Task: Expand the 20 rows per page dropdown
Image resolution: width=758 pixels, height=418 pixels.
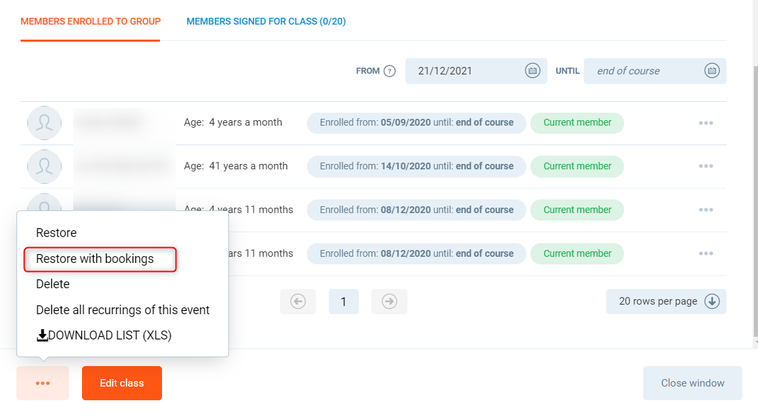Action: coord(666,301)
